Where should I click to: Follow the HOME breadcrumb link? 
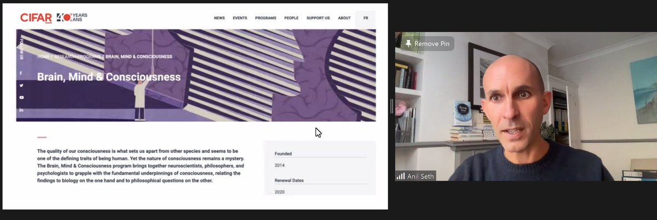point(43,56)
